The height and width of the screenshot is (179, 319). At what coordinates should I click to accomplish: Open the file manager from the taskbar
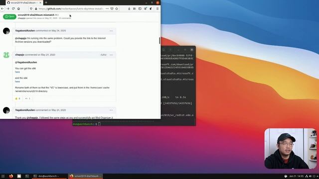coord(19,176)
